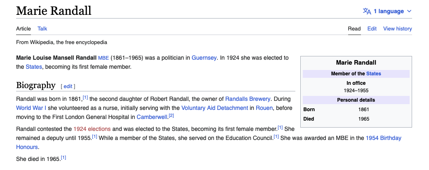Click the 1965 death year in infobox
This screenshot has width=429, height=170.
coord(363,119)
